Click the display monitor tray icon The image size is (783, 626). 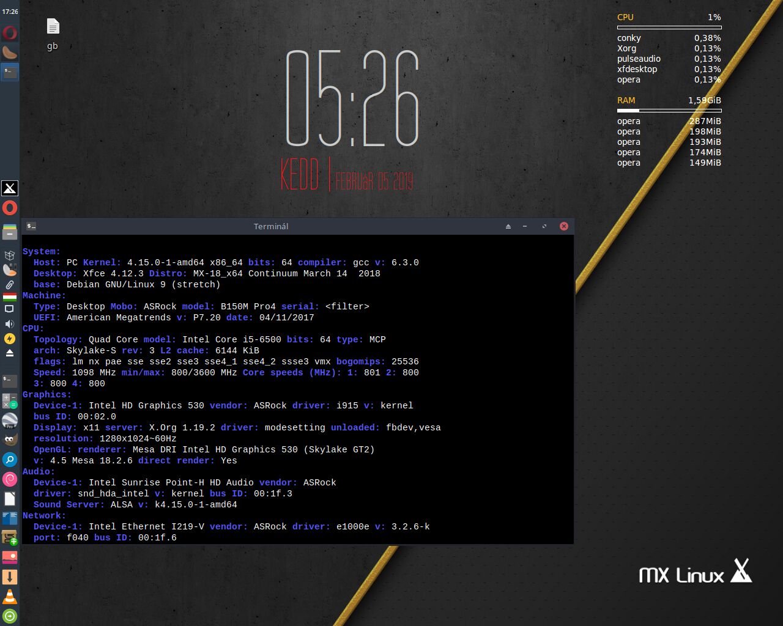click(10, 309)
